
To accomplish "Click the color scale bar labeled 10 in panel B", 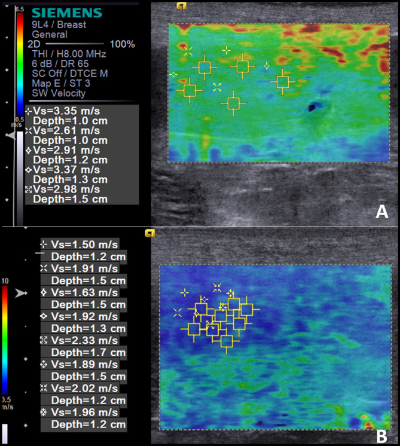I will click(x=5, y=340).
